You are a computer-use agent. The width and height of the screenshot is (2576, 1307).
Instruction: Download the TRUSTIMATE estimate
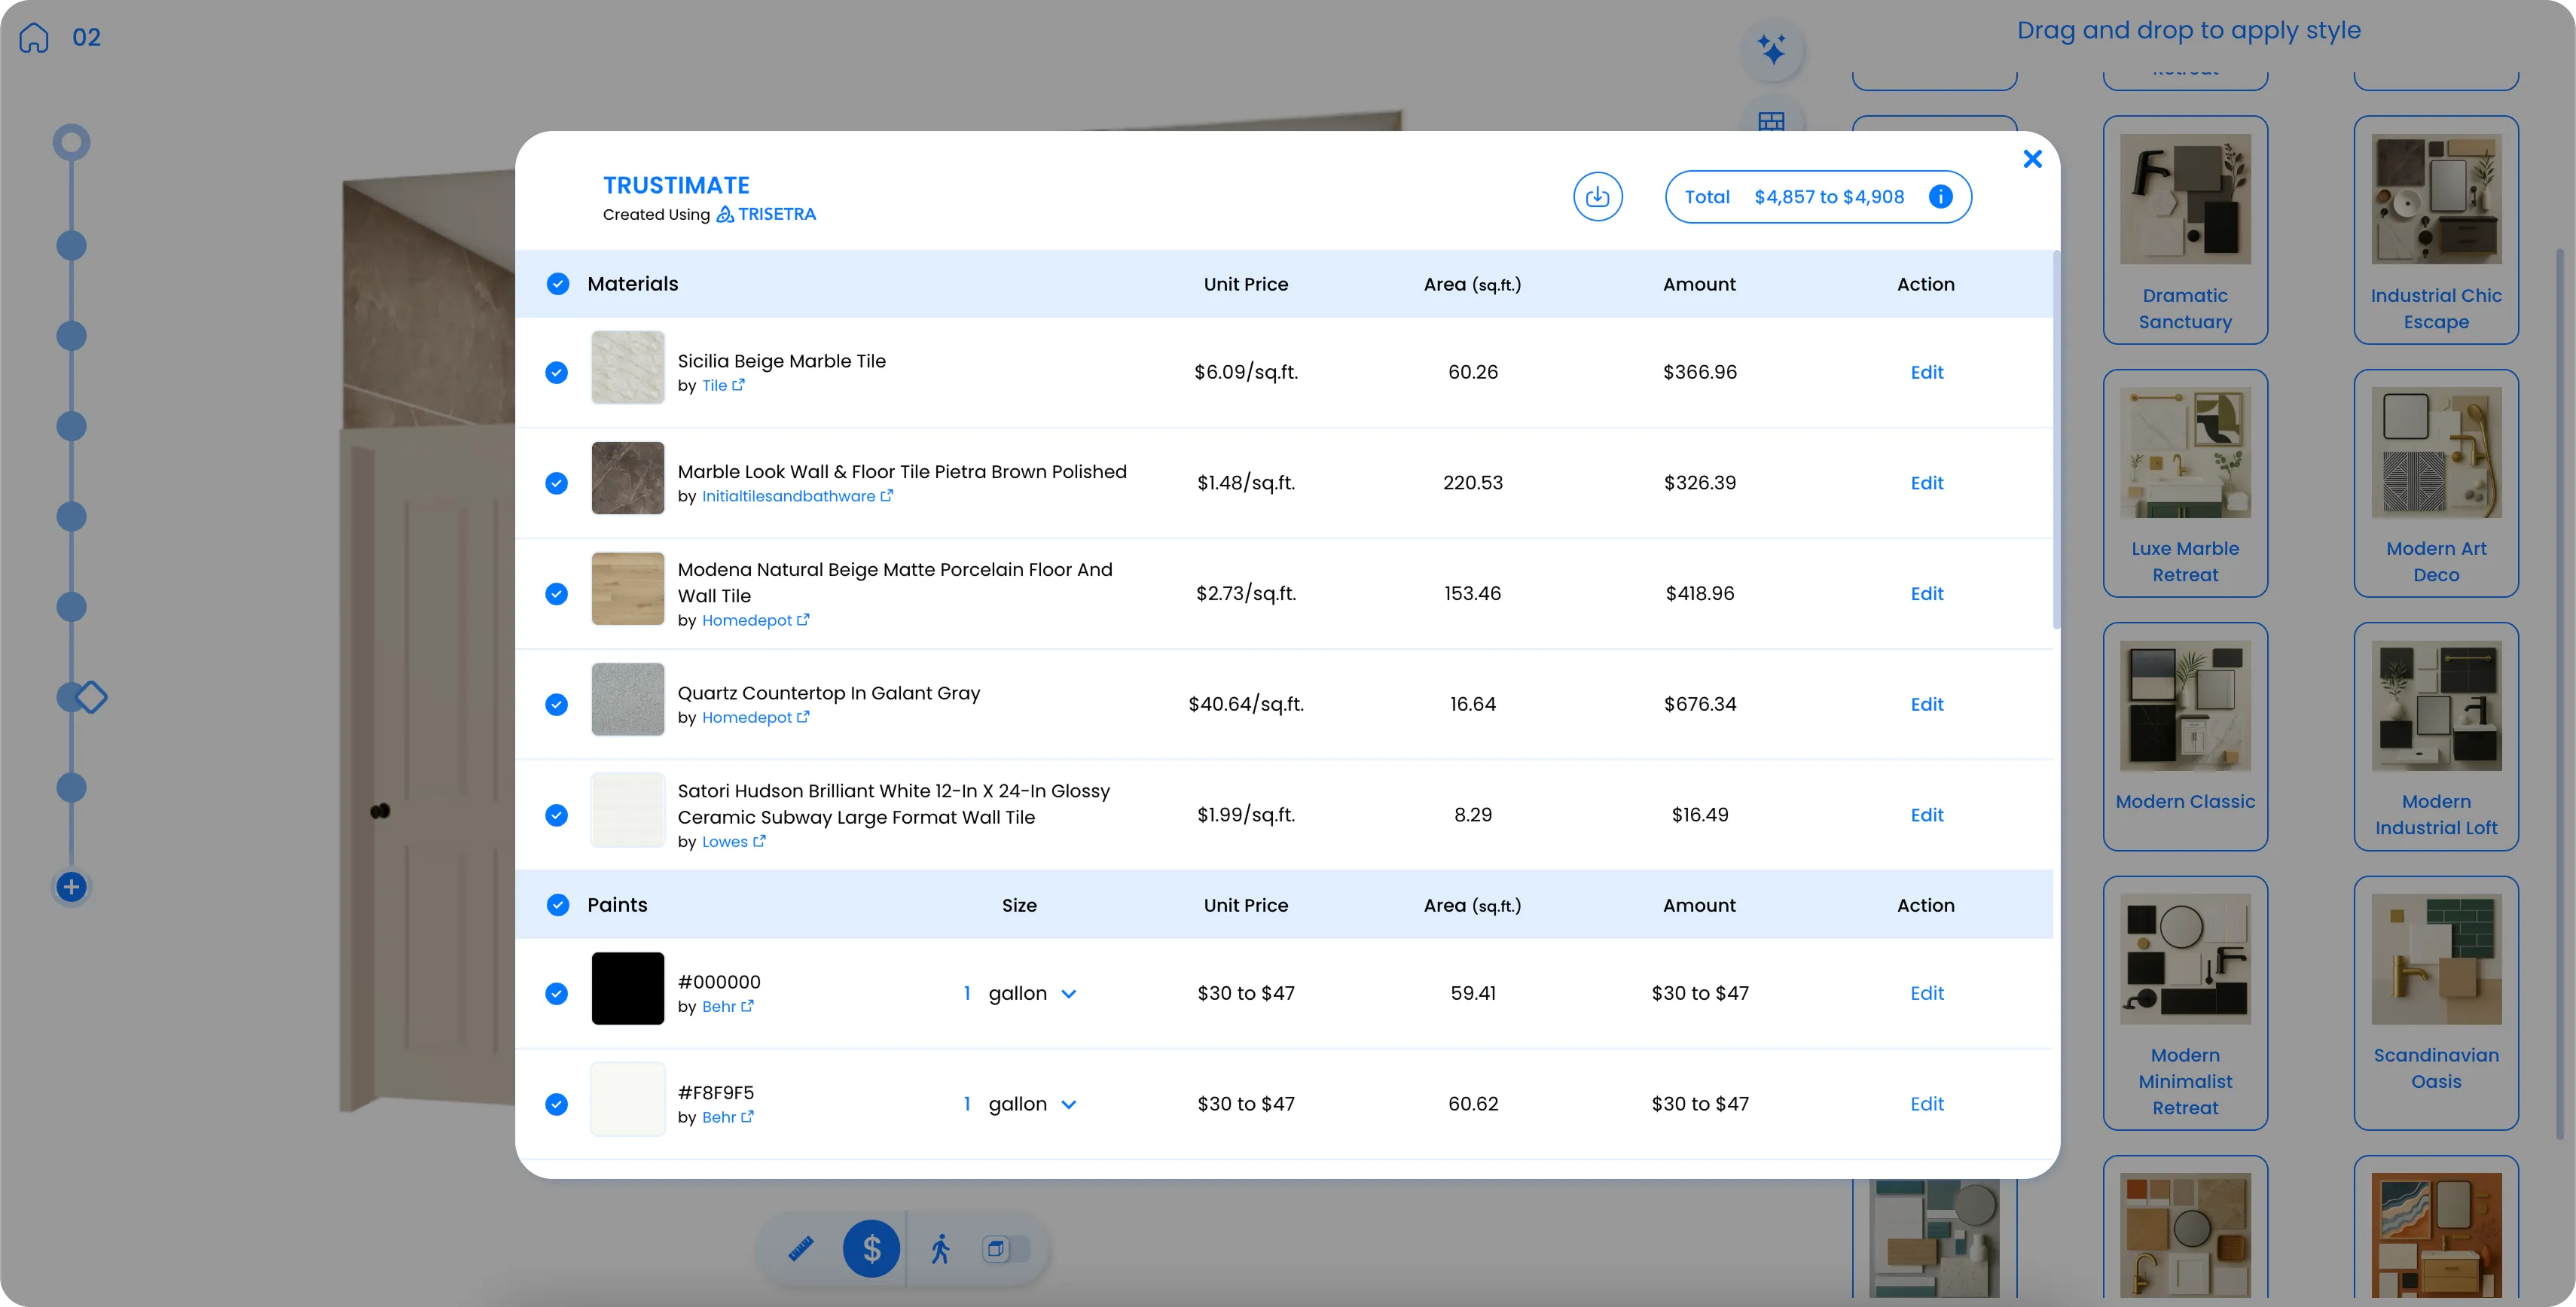1597,197
